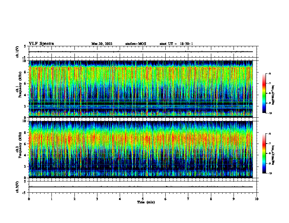This screenshot has width=289, height=223.
Task: Click the "ch.1(V)" waveform axis label
Action: point(17,52)
